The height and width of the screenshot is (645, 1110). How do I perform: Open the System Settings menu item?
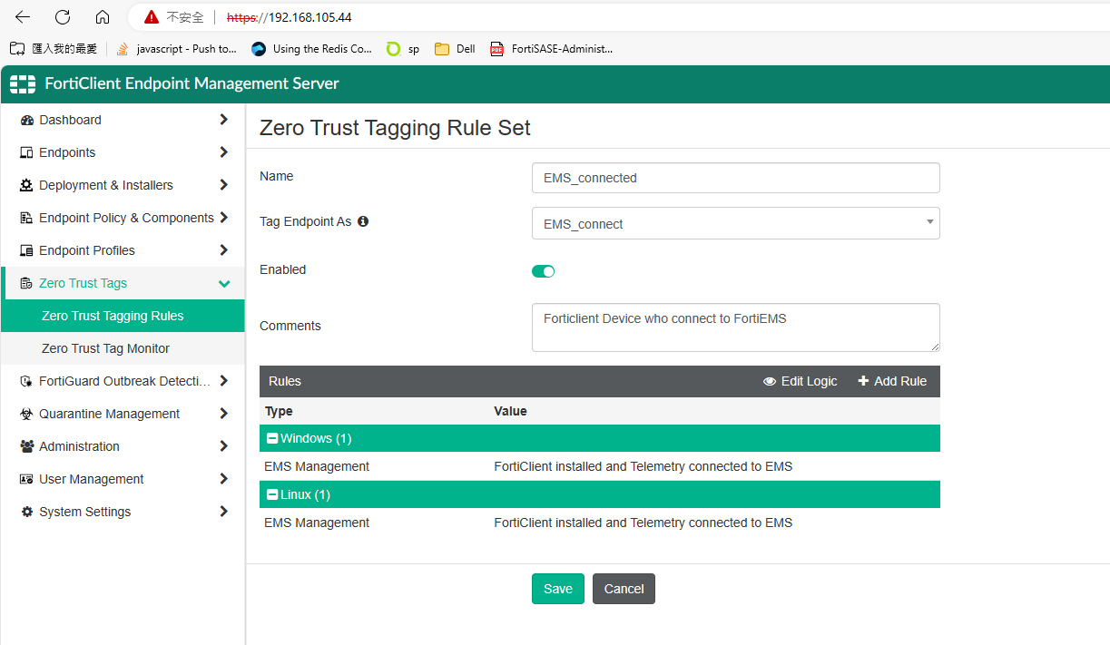click(x=123, y=512)
